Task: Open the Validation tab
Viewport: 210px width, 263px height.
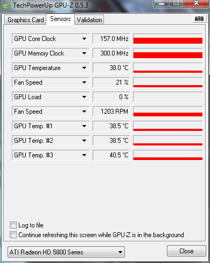Action: tap(89, 20)
